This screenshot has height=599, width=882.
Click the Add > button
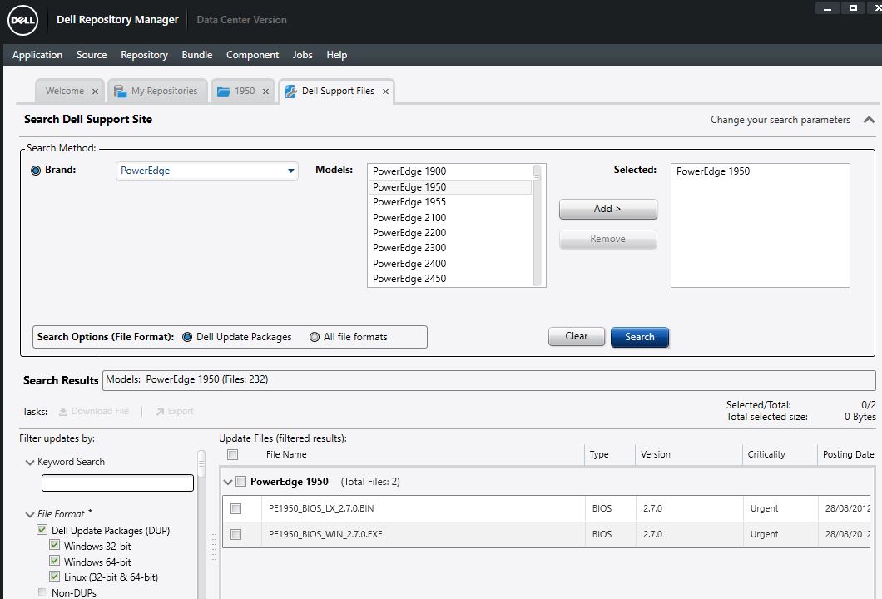(607, 209)
